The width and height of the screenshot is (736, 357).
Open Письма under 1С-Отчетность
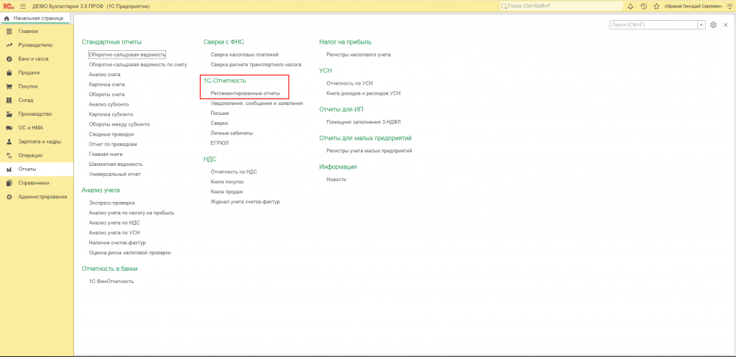tap(220, 113)
